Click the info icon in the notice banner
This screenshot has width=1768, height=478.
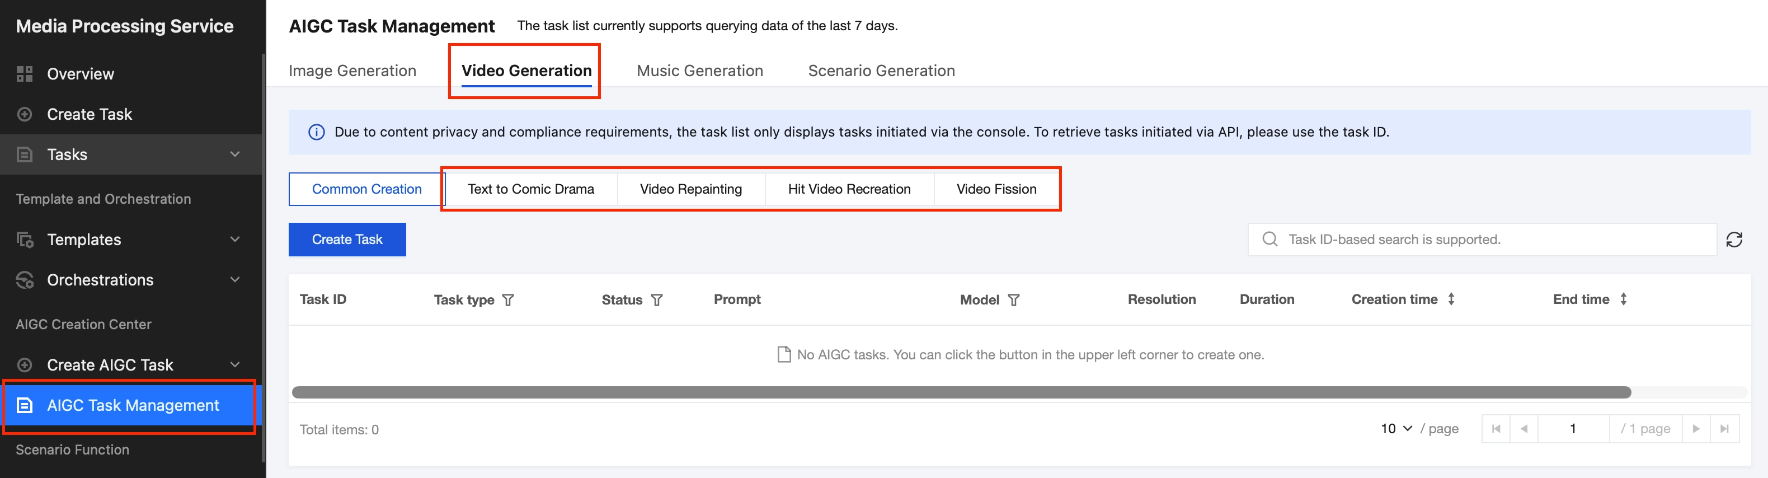317,133
